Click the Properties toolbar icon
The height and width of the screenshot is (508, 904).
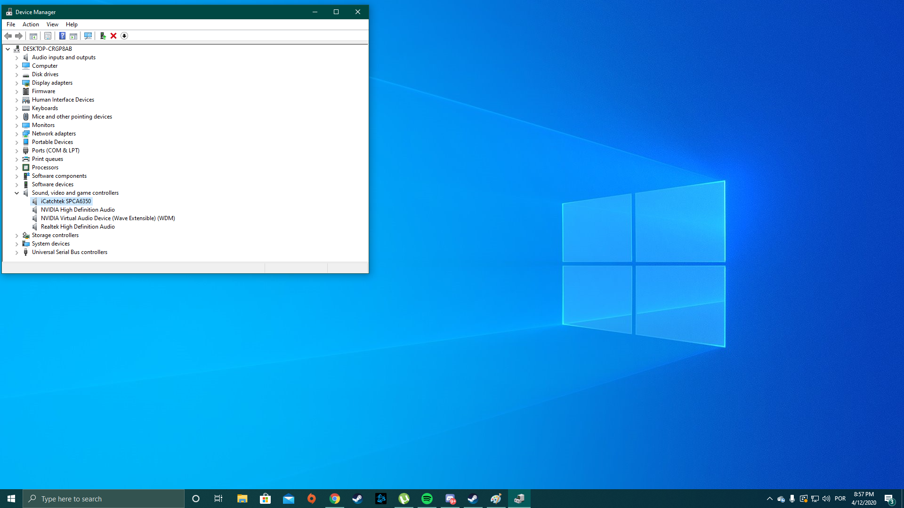(x=48, y=36)
